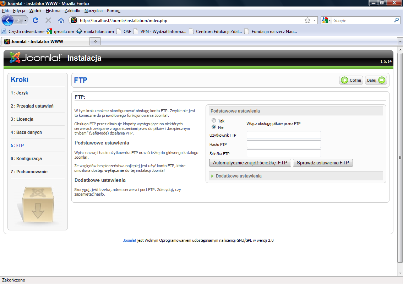Open the Joomla! link in footer
The height and width of the screenshot is (284, 403).
130,240
